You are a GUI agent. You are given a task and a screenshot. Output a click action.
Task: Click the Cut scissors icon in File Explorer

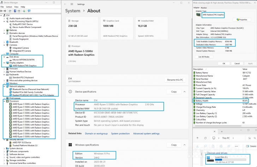(197, 146)
